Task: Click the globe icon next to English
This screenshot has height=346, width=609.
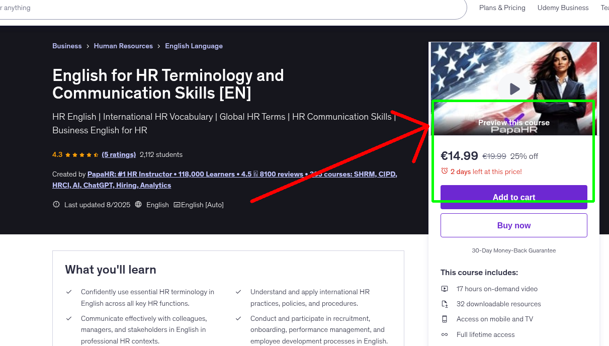Action: [x=138, y=205]
